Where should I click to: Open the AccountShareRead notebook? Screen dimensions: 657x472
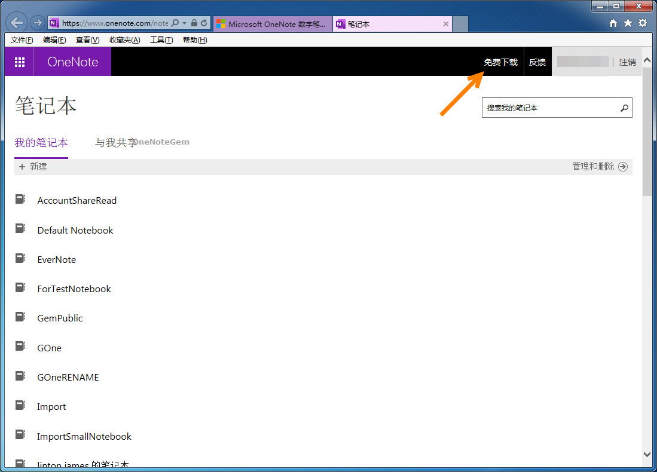pos(77,201)
